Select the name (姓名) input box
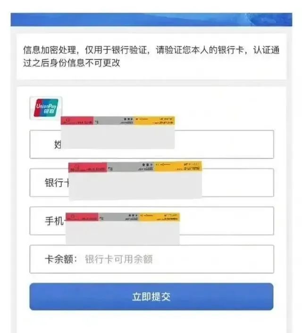 tap(222, 144)
